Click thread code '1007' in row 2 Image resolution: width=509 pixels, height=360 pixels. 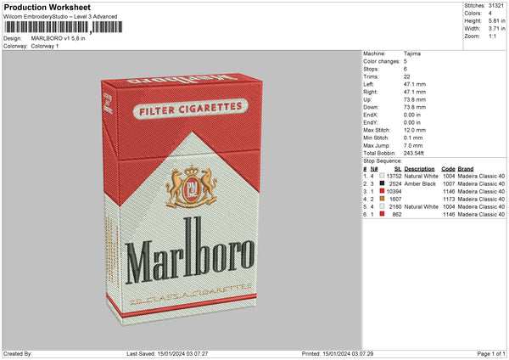(449, 184)
